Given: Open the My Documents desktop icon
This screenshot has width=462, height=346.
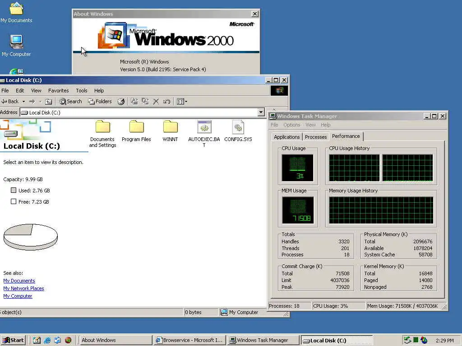Looking at the screenshot, I should (x=16, y=12).
